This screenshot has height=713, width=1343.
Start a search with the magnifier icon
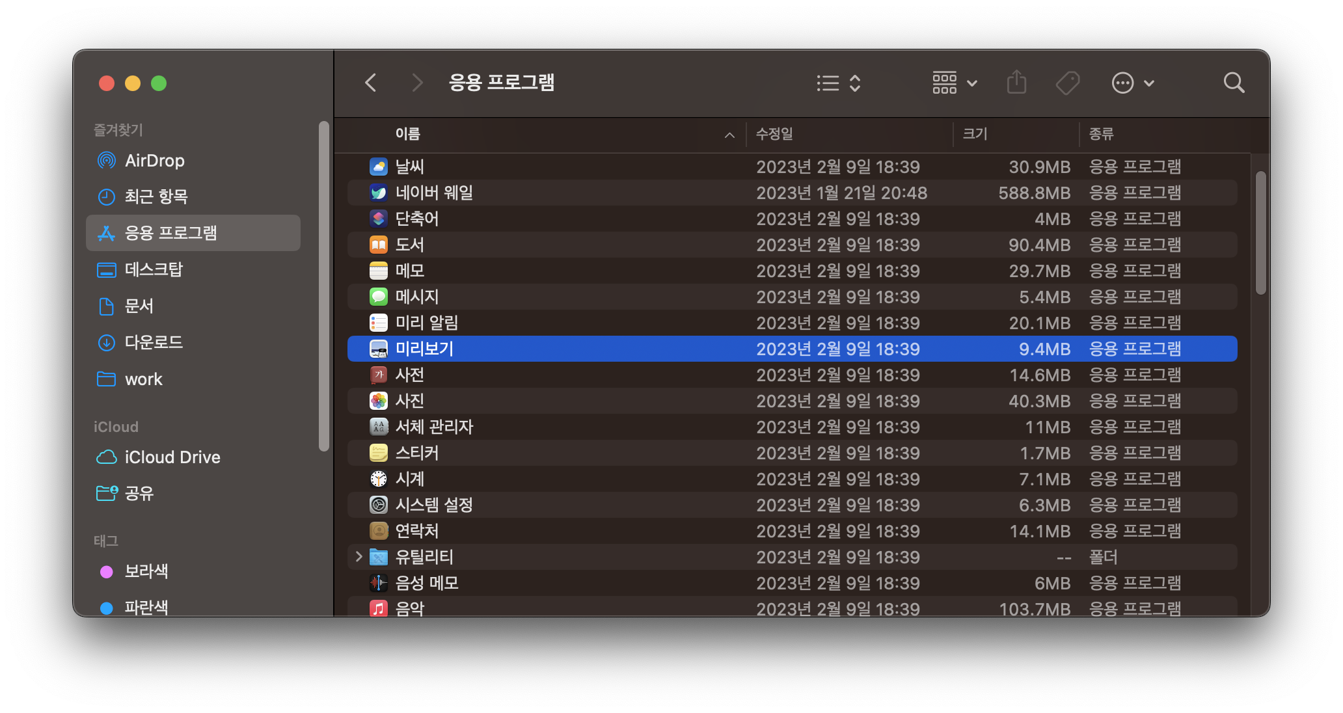pos(1233,83)
